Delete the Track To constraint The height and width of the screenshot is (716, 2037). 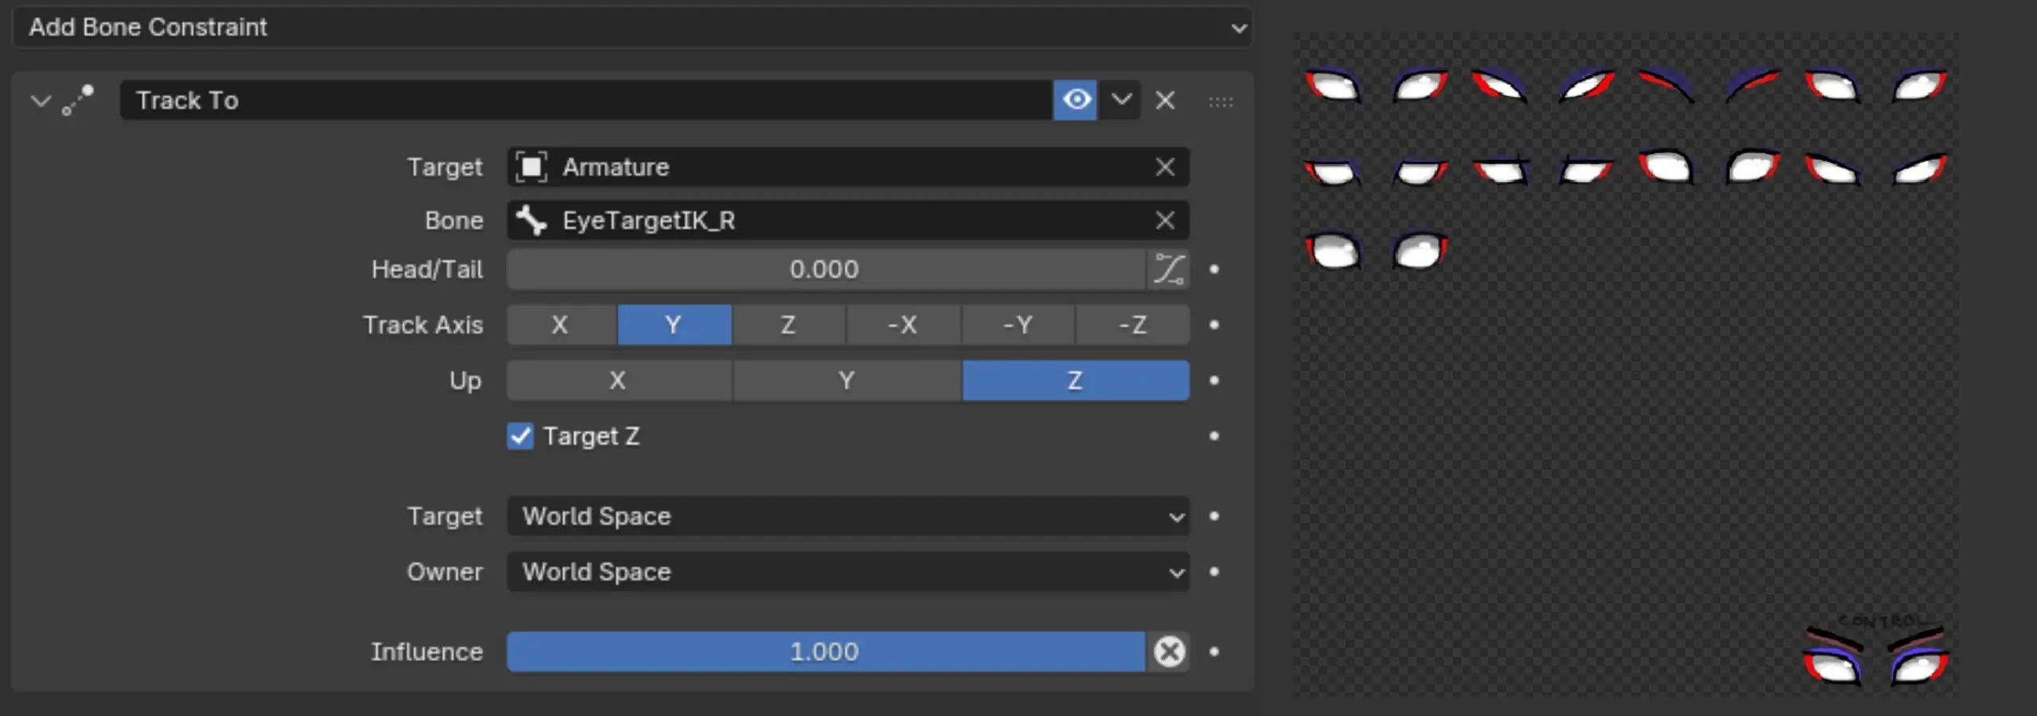click(1165, 100)
